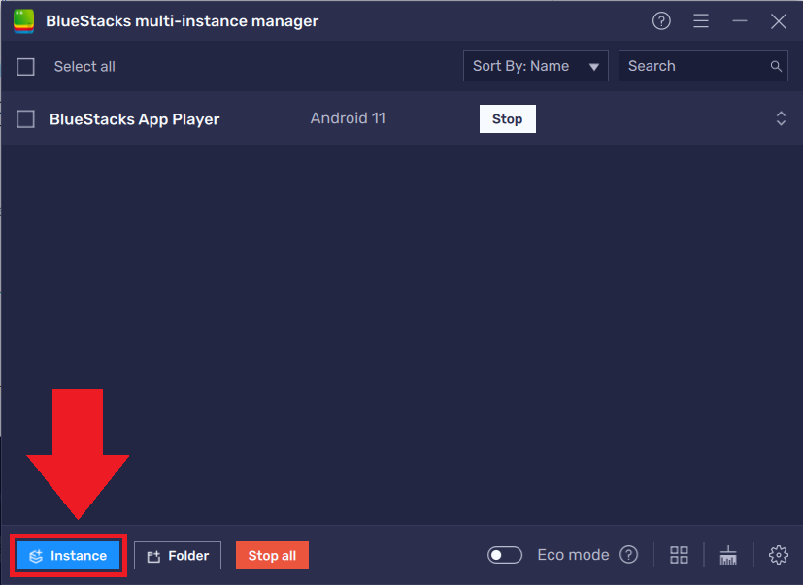The image size is (803, 585).
Task: Click the Android 11 label
Action: coord(348,118)
